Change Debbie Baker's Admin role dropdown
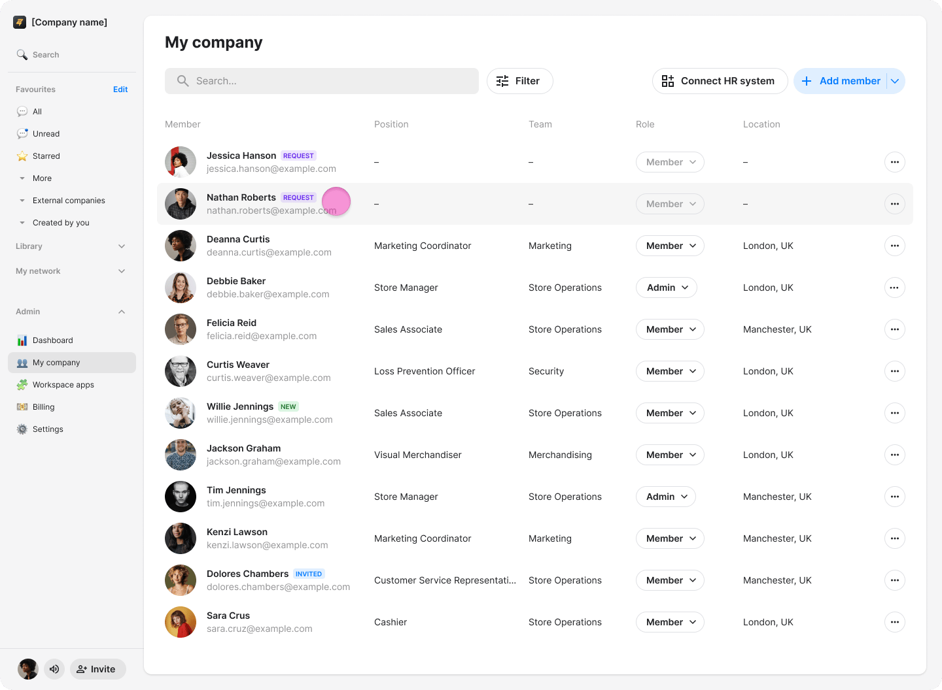Image resolution: width=942 pixels, height=690 pixels. point(667,287)
